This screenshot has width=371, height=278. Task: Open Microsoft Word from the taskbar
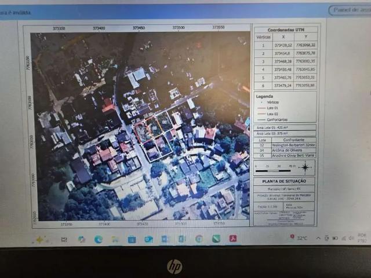tap(165, 239)
